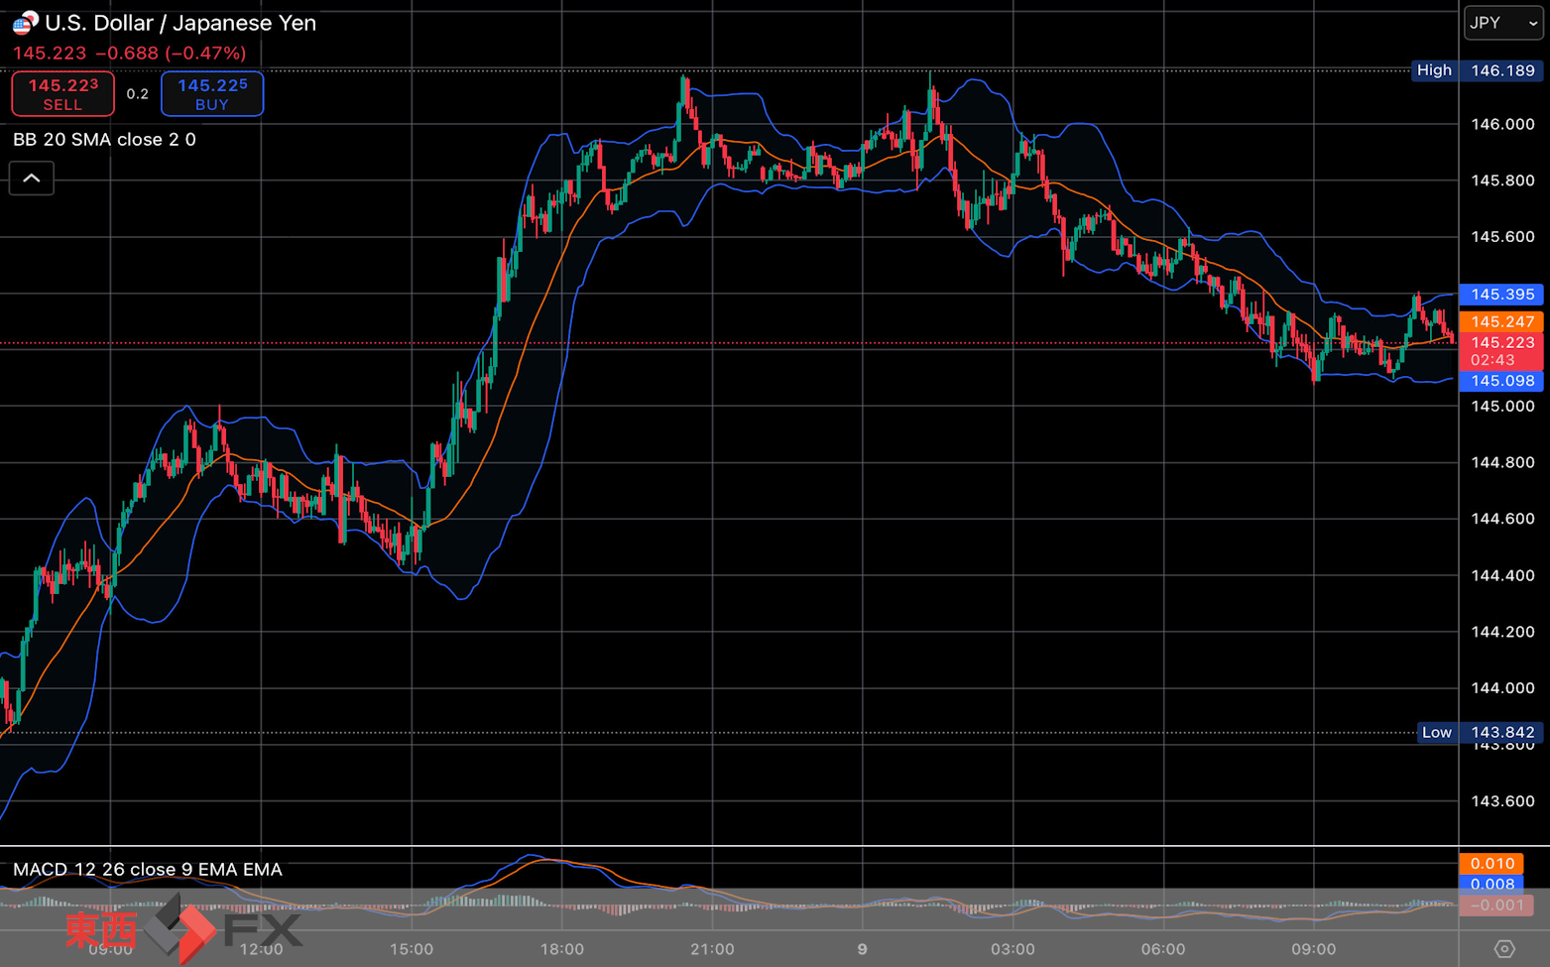Click the lower band 145.098 blue label

pos(1501,381)
